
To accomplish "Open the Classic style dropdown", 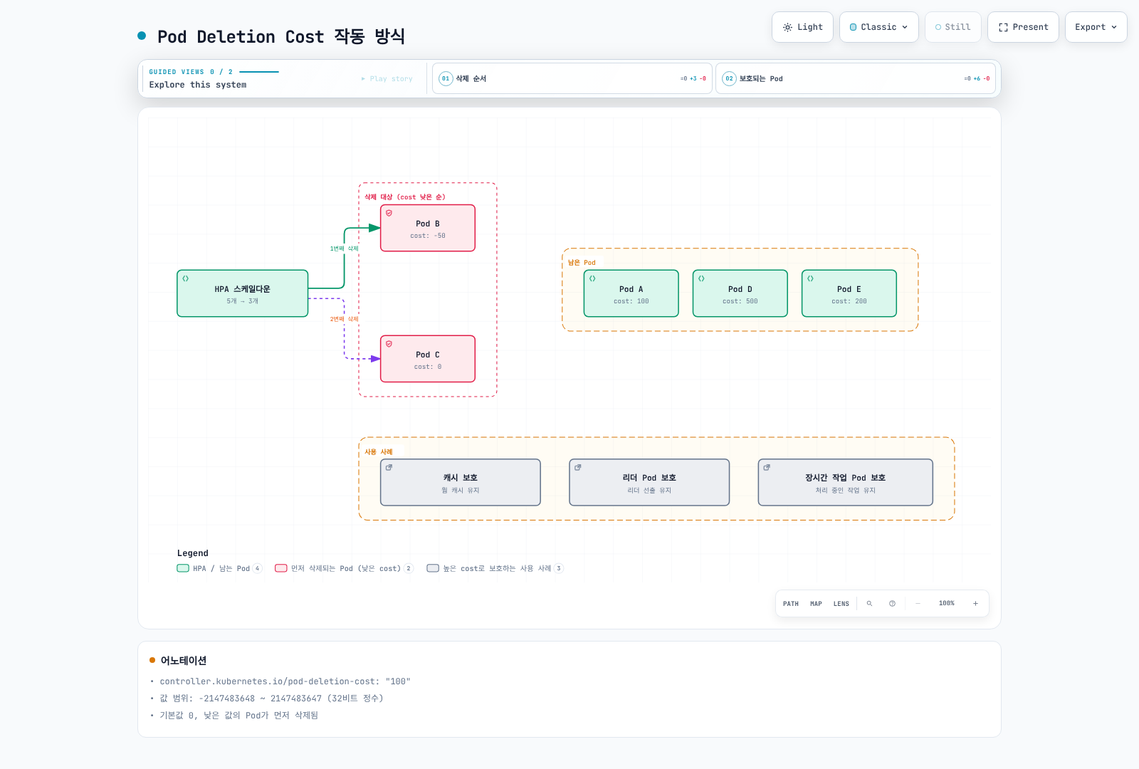I will 878,27.
